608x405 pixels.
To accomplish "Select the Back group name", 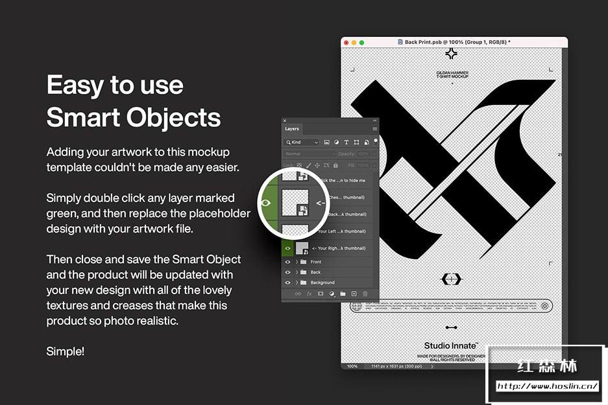I will 315,273.
